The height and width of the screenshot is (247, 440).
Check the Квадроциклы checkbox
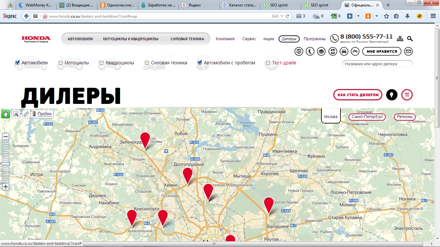coord(101,63)
